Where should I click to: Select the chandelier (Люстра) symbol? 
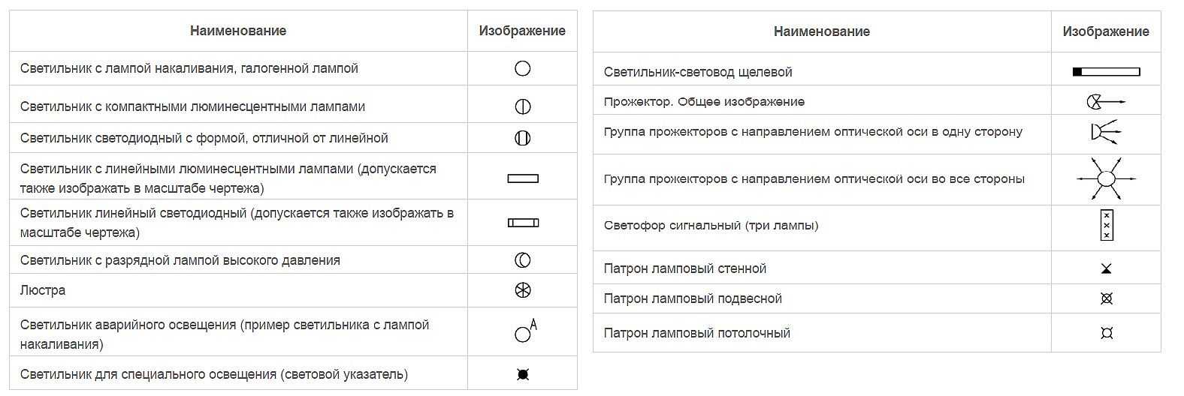(523, 290)
